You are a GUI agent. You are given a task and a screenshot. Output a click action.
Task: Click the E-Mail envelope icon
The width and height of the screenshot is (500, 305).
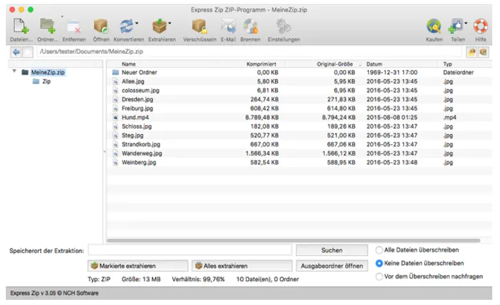pos(228,27)
